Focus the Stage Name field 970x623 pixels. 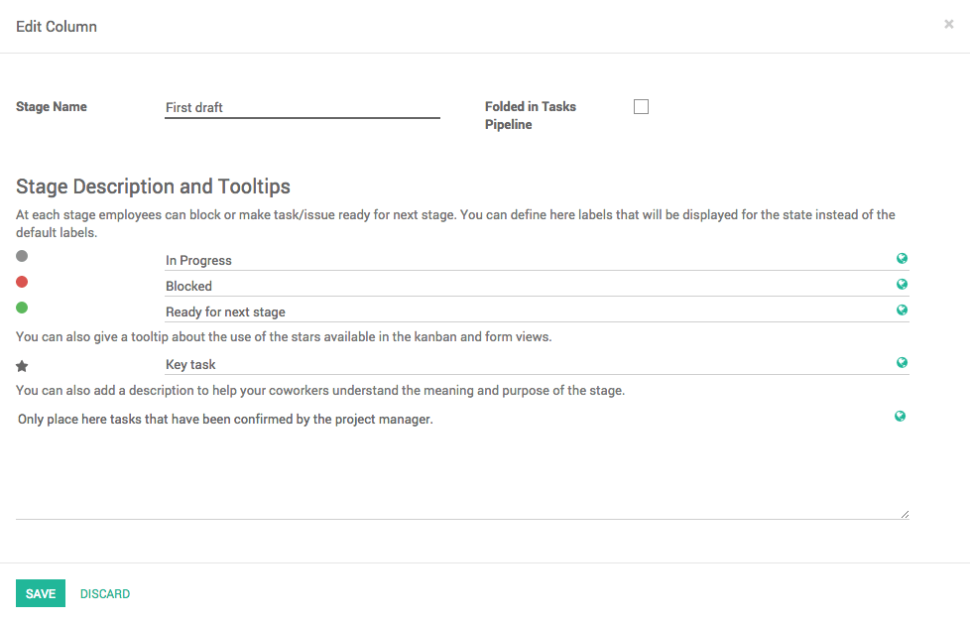(x=302, y=107)
